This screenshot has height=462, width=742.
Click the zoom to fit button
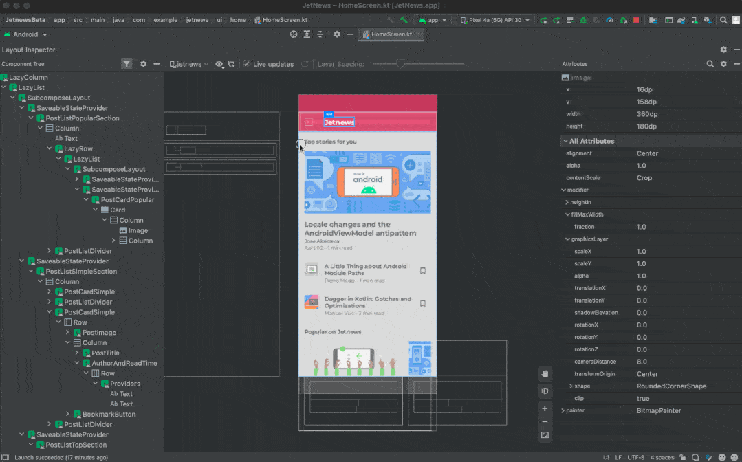coord(545,434)
